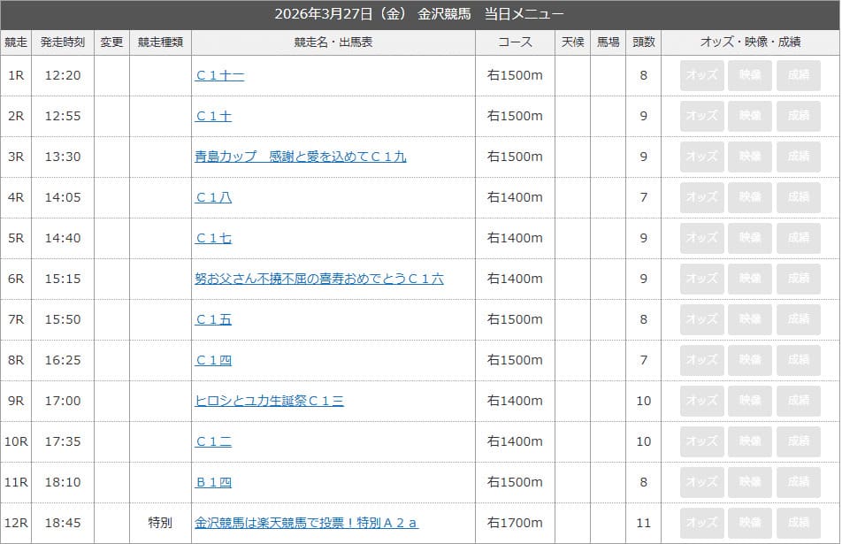Click the コース column header

(x=516, y=42)
